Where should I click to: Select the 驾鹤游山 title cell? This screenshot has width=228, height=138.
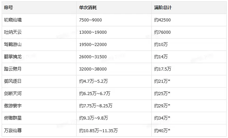click(x=39, y=45)
